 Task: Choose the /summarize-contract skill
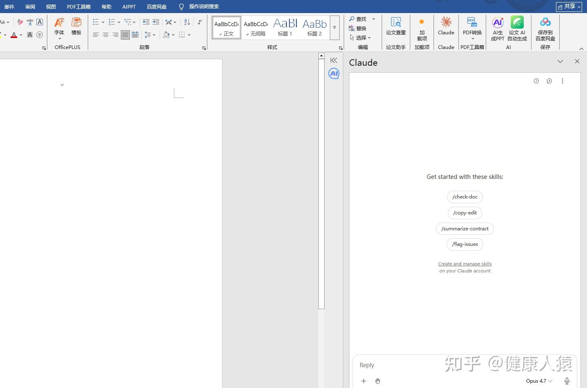click(465, 229)
